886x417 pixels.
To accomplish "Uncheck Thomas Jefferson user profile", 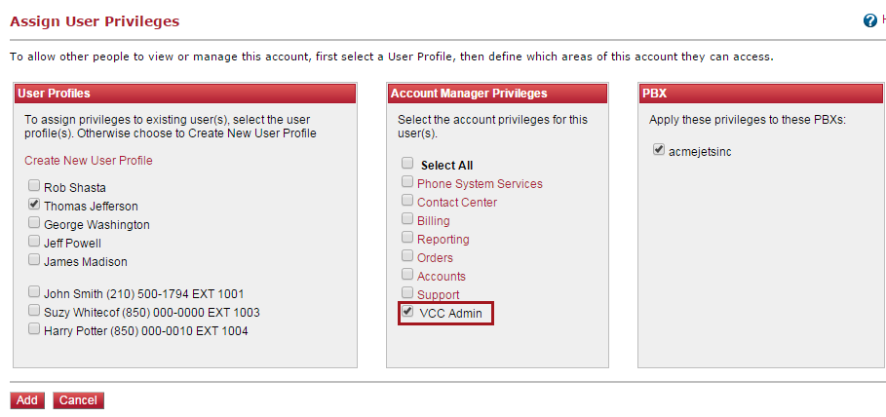I will 34,204.
